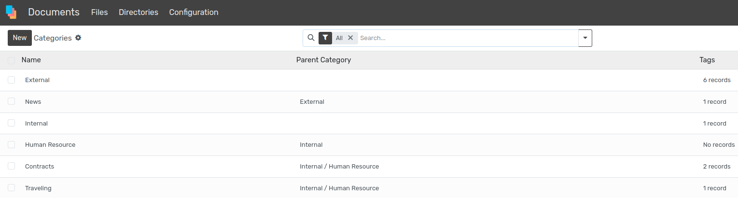This screenshot has height=198, width=738.
Task: Click Traveling row's 1 record cell
Action: point(715,188)
